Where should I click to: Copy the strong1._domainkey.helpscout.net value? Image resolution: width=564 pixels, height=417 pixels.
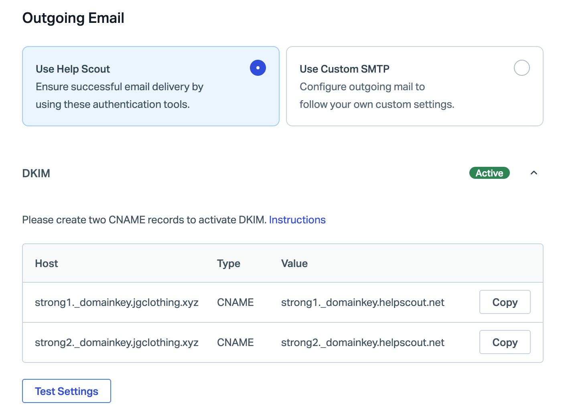[x=505, y=302]
